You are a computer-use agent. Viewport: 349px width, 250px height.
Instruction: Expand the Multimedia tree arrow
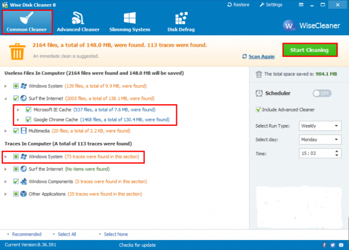pos(6,131)
